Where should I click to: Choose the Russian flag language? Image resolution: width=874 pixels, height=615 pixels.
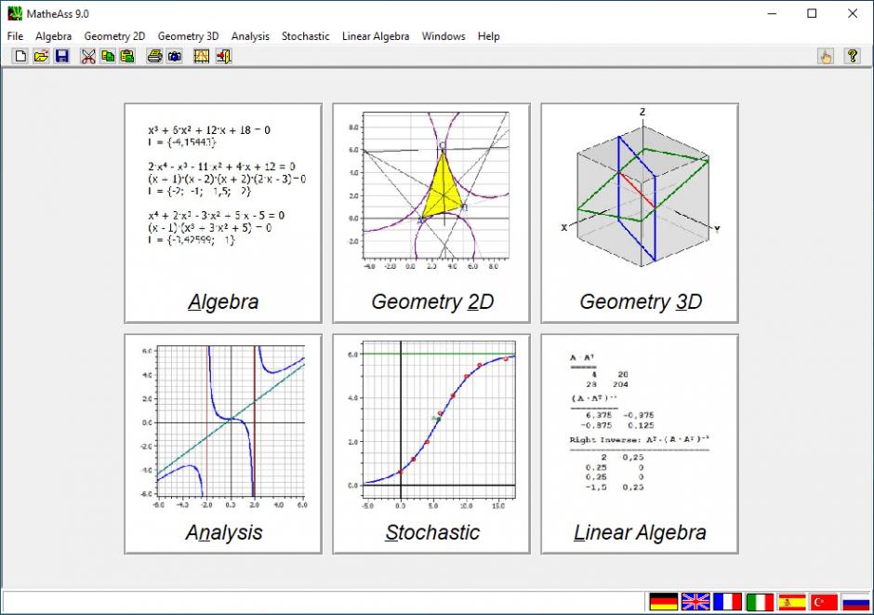point(856,602)
